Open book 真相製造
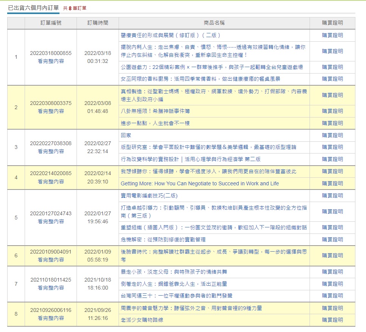This screenshot has height=332, width=366. [214, 95]
